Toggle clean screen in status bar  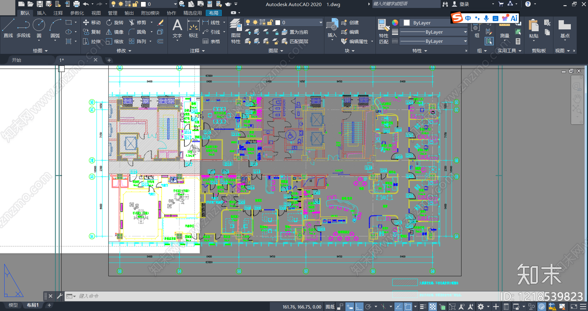tap(574, 307)
